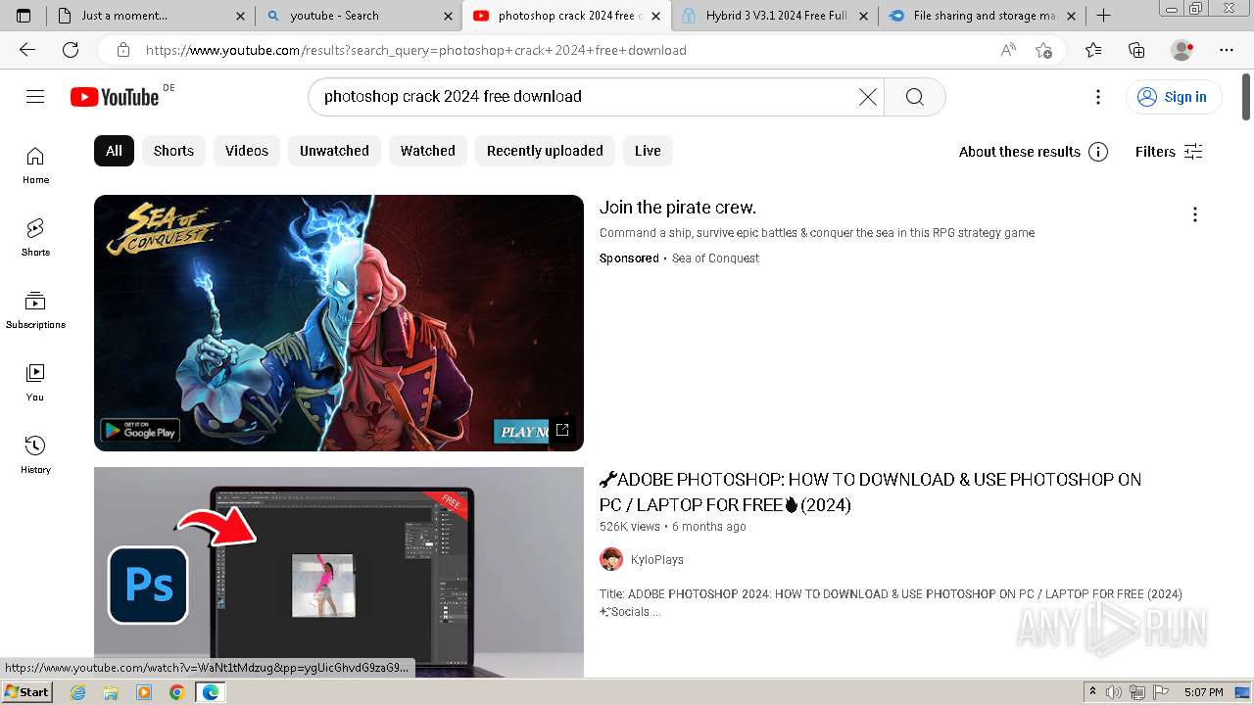
Task: Click the Sign in button
Action: pos(1174,96)
